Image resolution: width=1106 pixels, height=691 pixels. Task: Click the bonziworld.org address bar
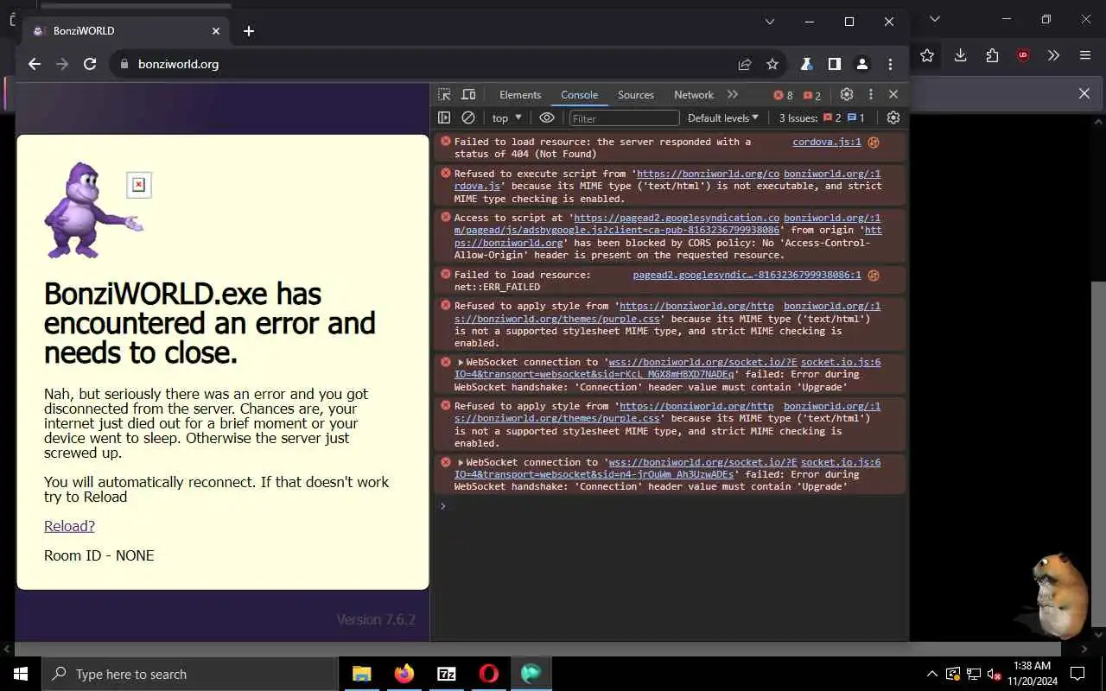(x=432, y=64)
